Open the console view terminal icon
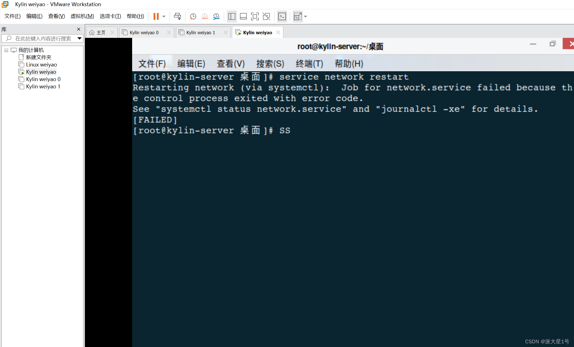The width and height of the screenshot is (574, 347). click(x=282, y=17)
